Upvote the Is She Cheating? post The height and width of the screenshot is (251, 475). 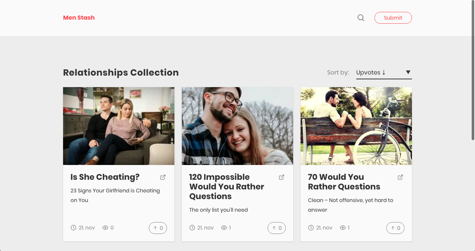click(x=158, y=228)
